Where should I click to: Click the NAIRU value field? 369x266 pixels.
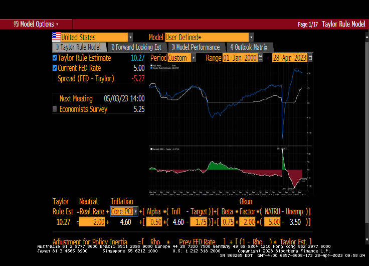point(271,222)
